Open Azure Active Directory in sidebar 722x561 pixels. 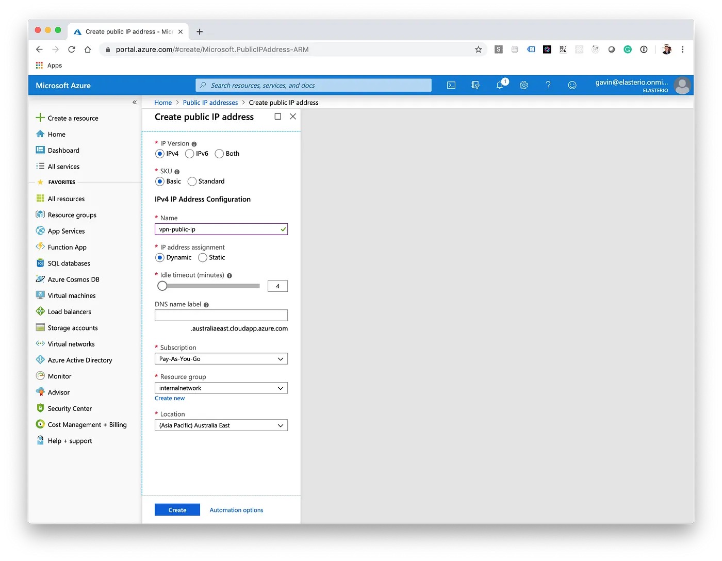(x=74, y=360)
